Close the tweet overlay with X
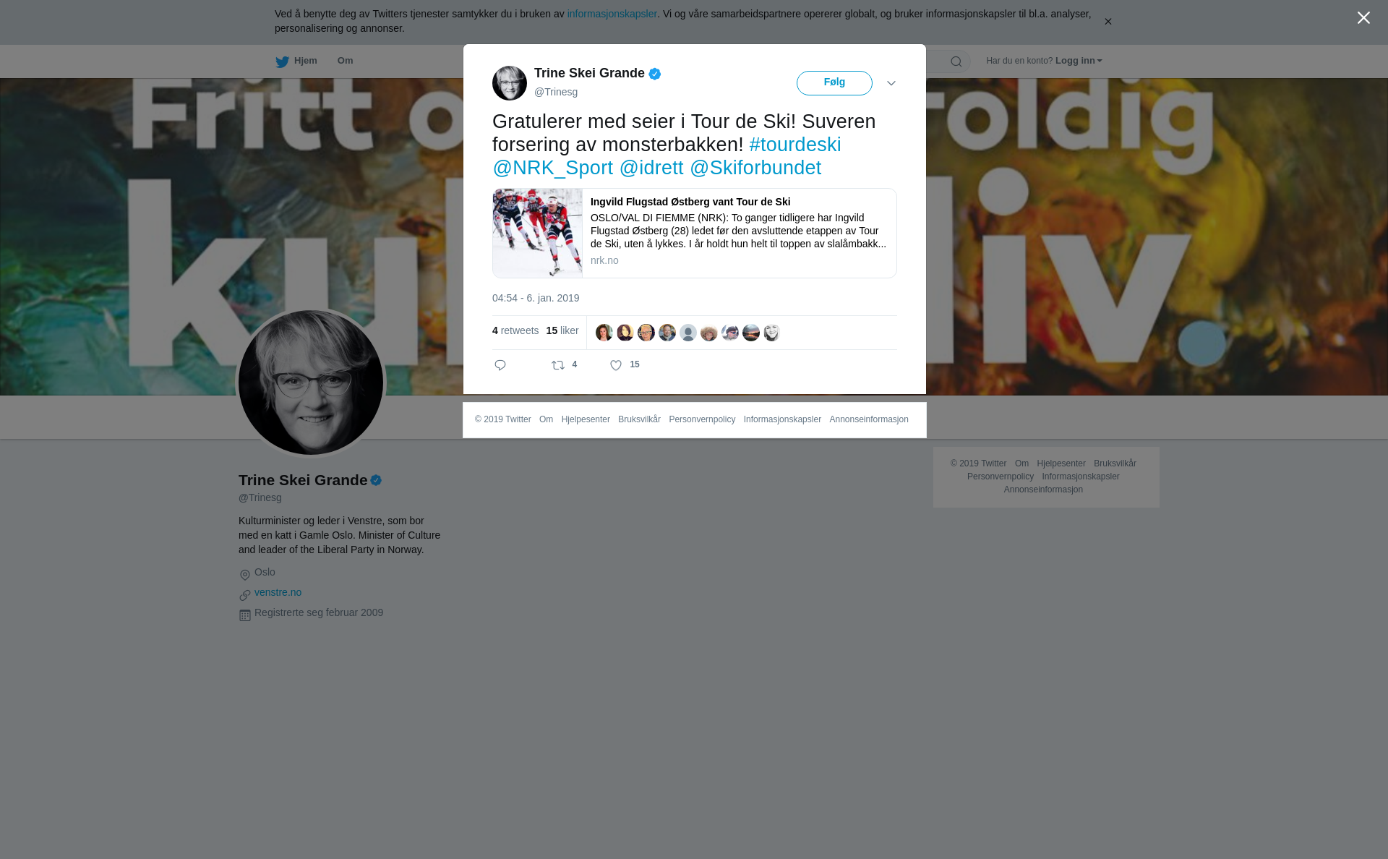This screenshot has width=1388, height=859. [x=1363, y=18]
